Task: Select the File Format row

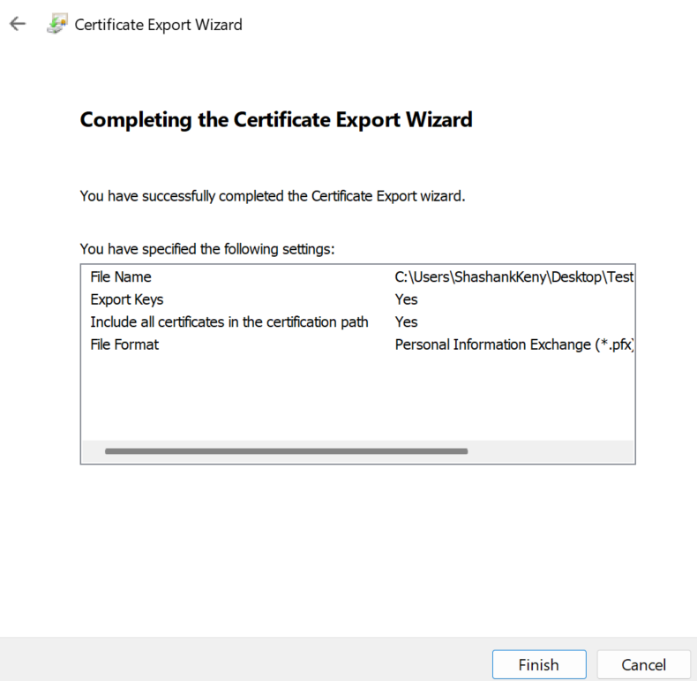Action: coord(358,344)
